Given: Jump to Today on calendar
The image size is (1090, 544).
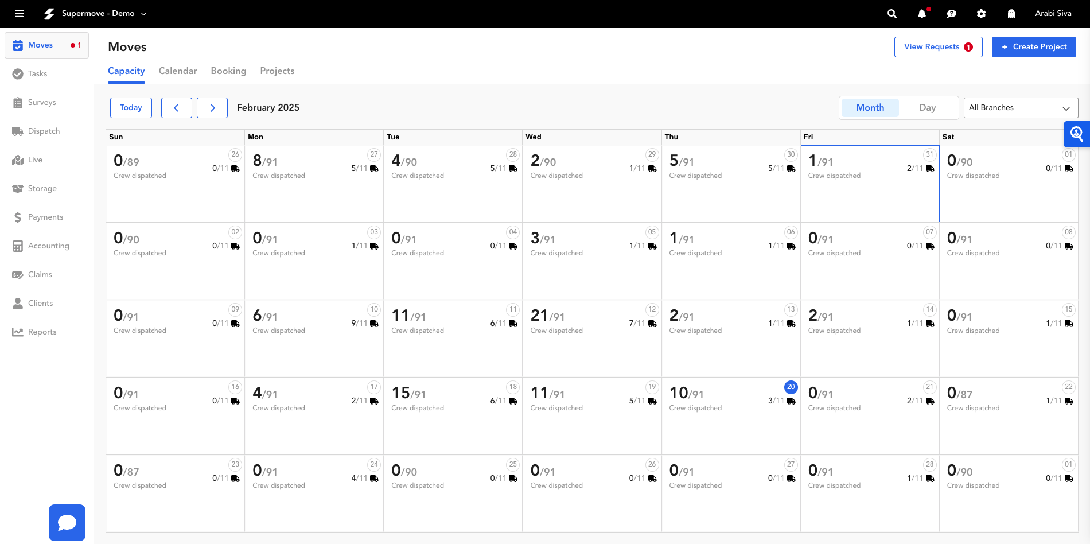Looking at the screenshot, I should (x=131, y=108).
